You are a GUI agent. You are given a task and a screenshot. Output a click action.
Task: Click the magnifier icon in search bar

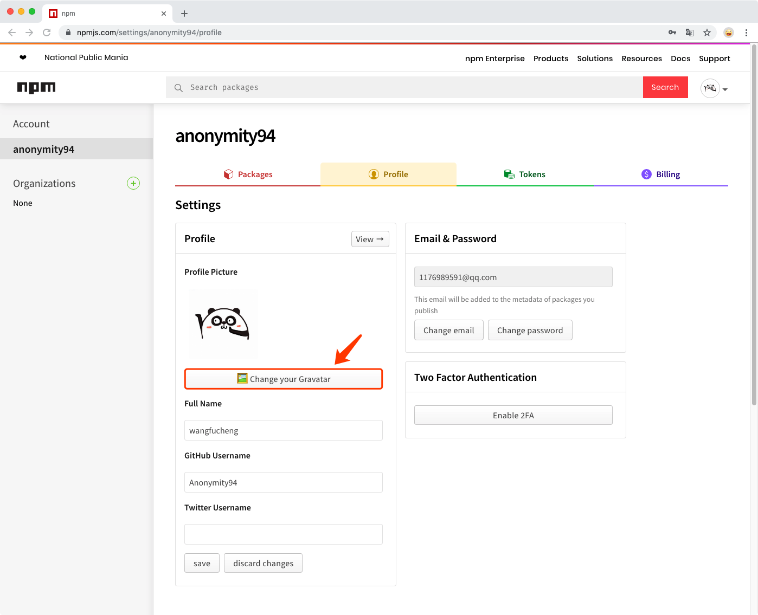click(x=178, y=88)
